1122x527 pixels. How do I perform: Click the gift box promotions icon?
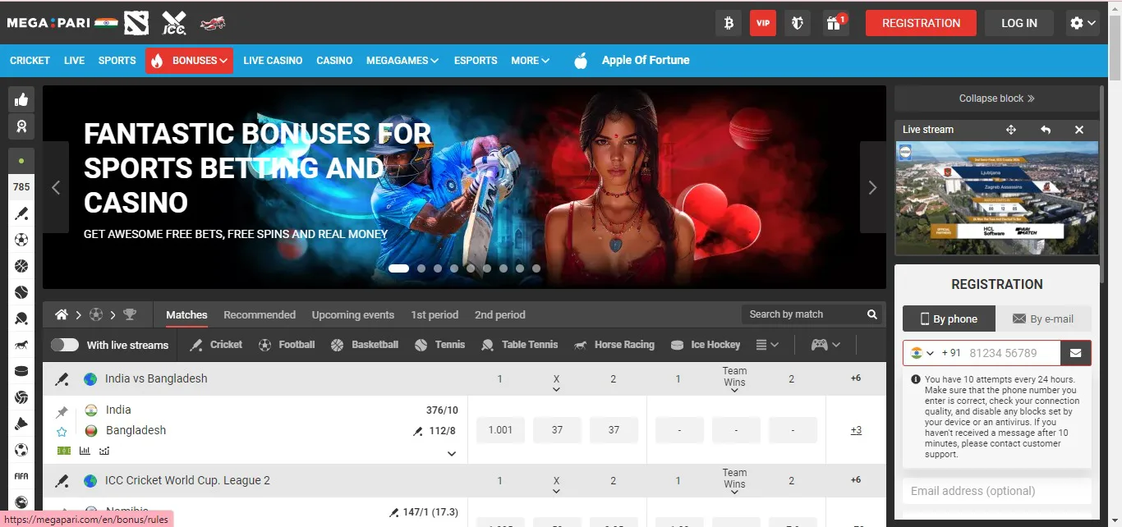(x=835, y=23)
